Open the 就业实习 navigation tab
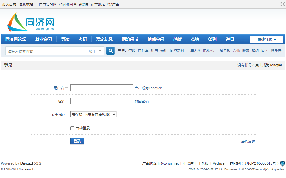 coord(44,39)
